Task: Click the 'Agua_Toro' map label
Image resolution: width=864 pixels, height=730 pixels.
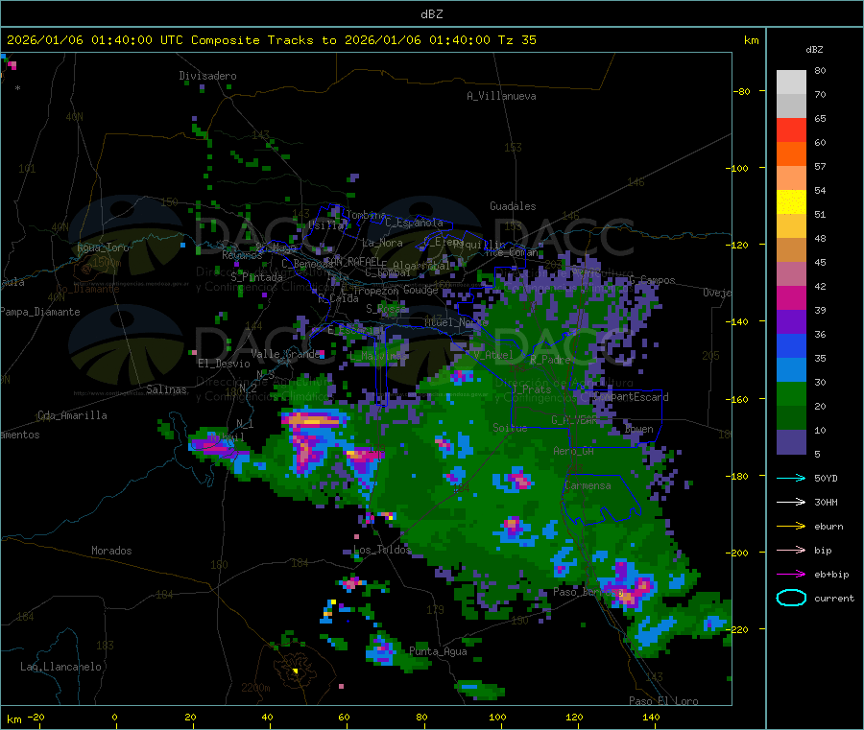Action: [x=103, y=247]
